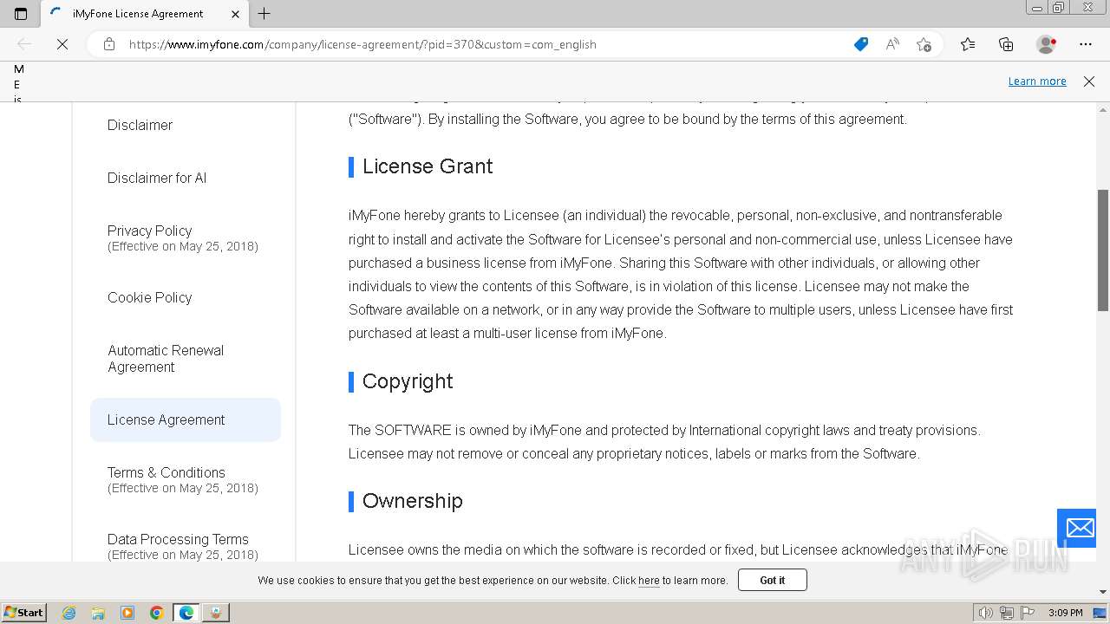
Task: Open the Disclaimer page
Action: pyautogui.click(x=140, y=125)
